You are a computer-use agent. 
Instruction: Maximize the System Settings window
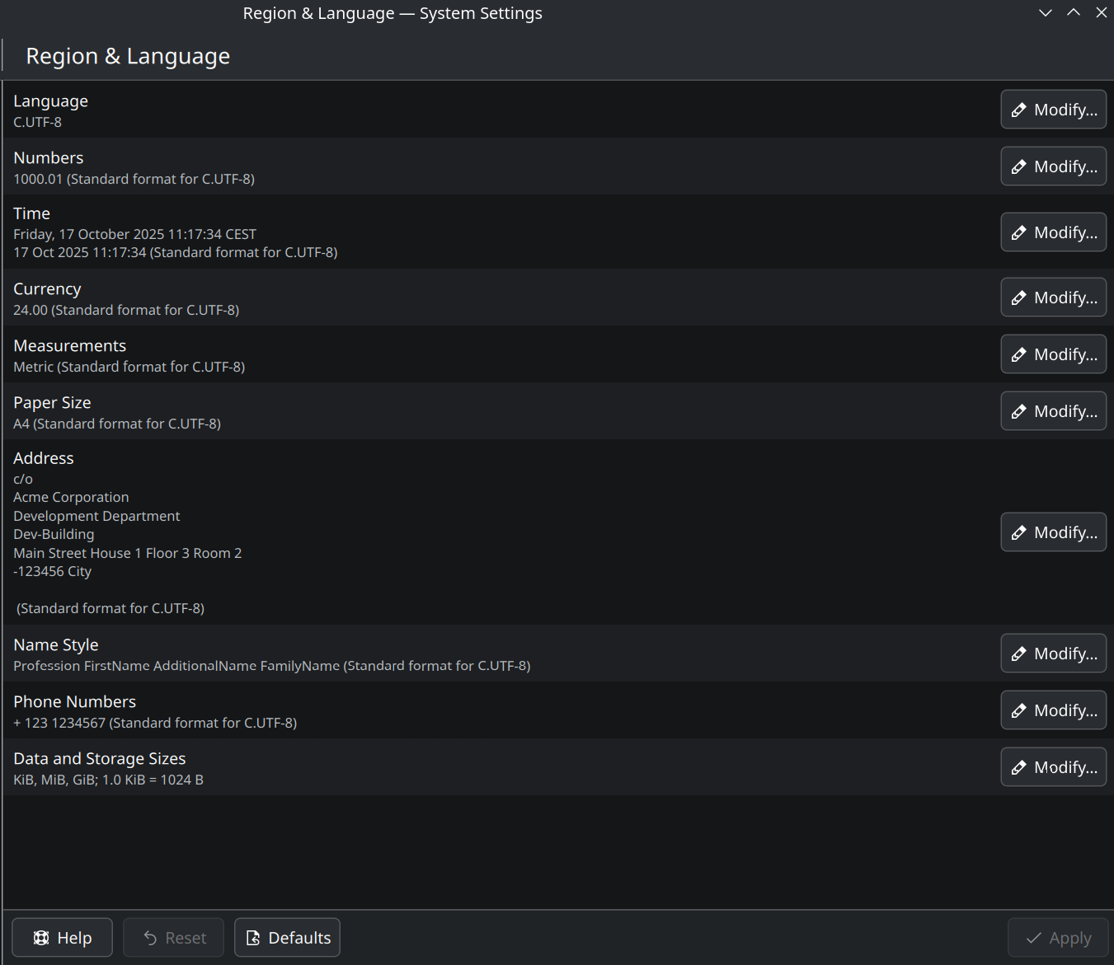pyautogui.click(x=1074, y=12)
